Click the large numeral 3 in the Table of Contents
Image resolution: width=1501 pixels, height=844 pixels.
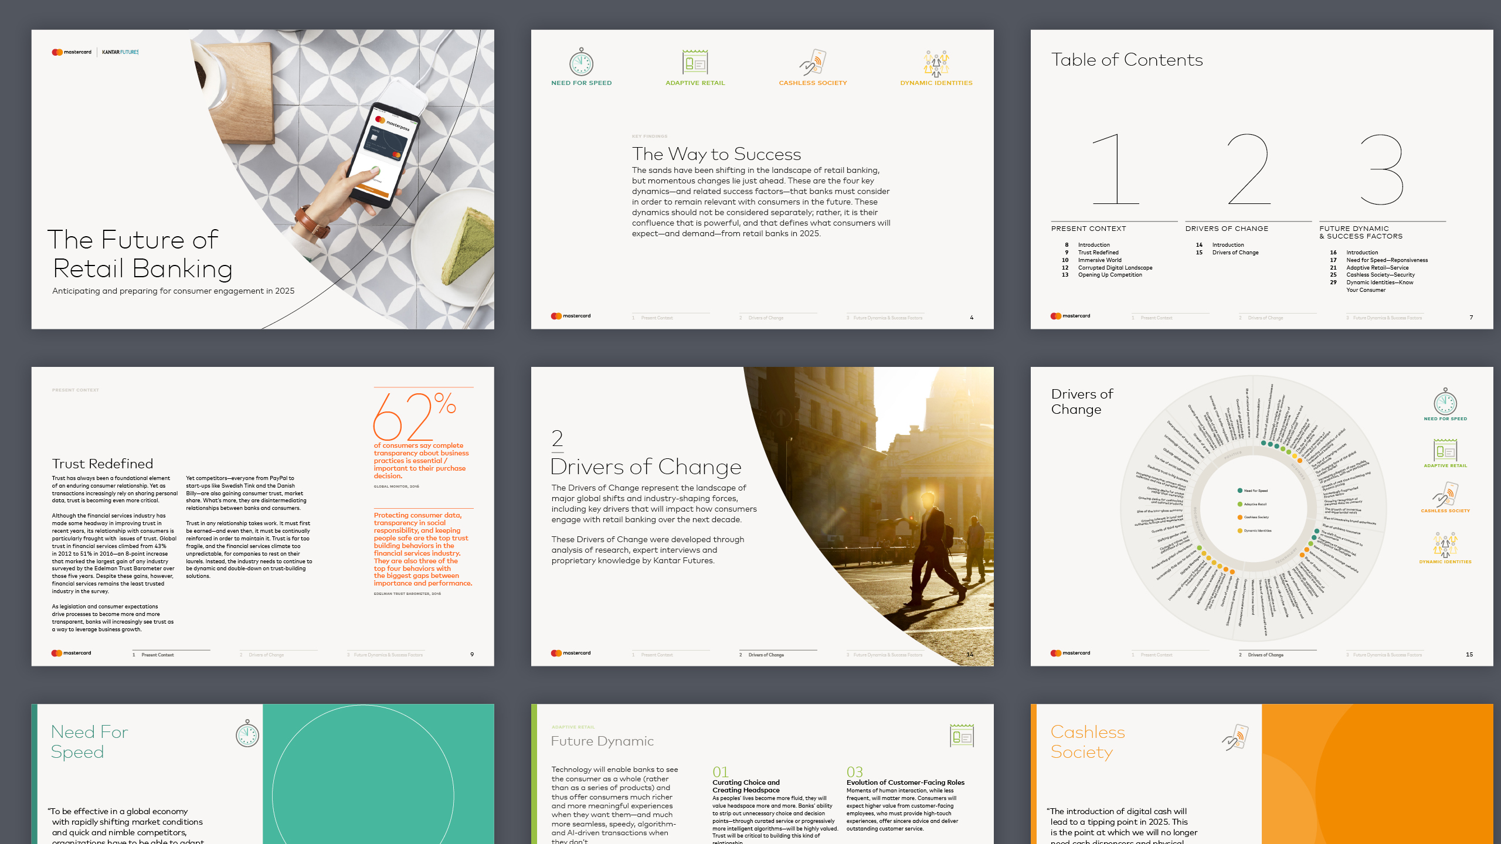(1382, 169)
